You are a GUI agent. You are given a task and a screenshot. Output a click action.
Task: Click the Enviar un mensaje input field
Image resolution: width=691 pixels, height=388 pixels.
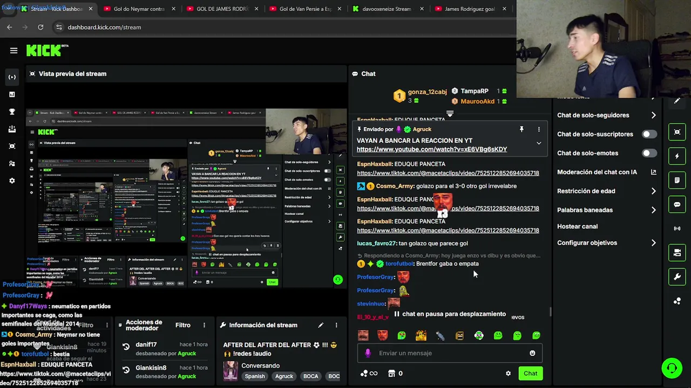[450, 353]
